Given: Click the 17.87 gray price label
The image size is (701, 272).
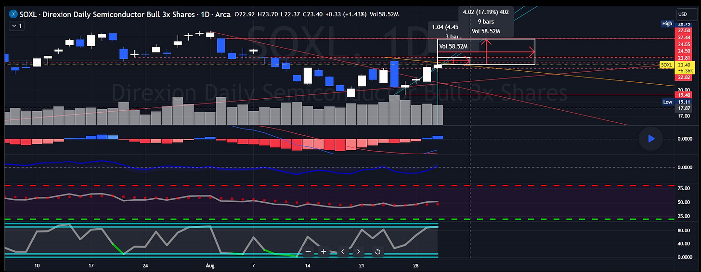Looking at the screenshot, I should tap(683, 108).
